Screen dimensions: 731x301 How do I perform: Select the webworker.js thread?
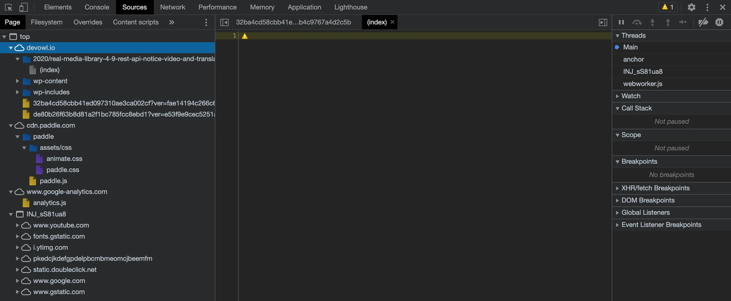[642, 84]
